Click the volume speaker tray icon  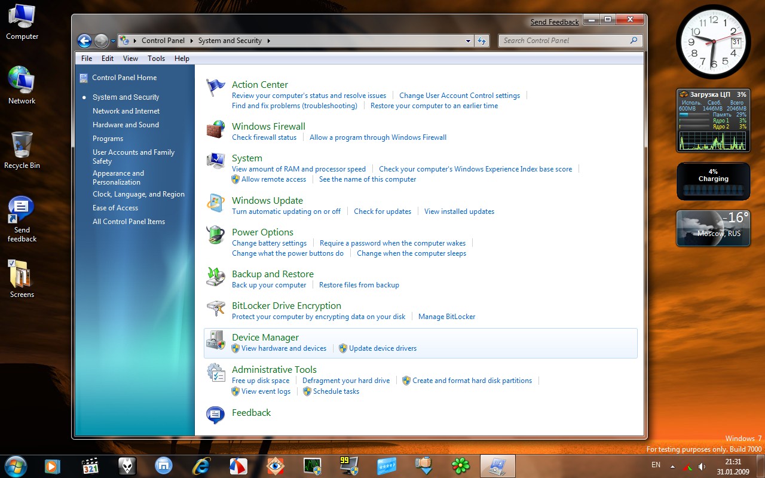point(702,466)
